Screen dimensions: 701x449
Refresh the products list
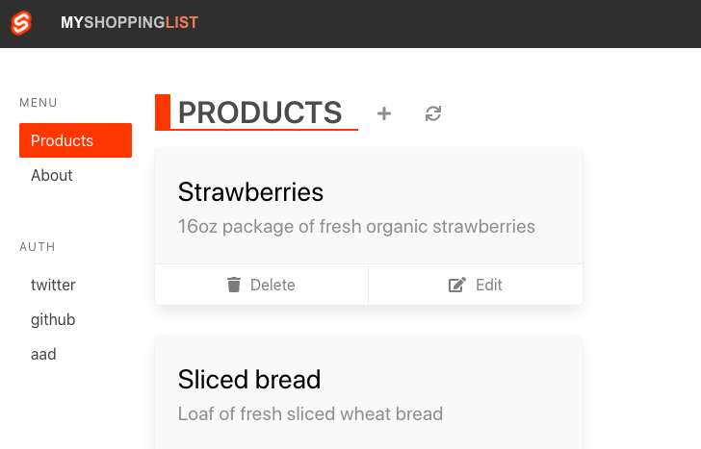click(x=433, y=113)
